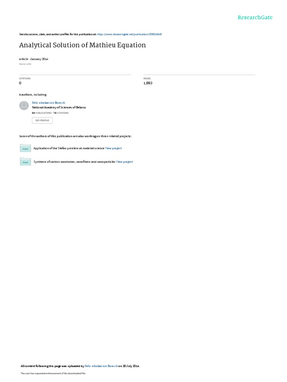
Task: Click the SEE PROFILE button
Action: click(42, 120)
